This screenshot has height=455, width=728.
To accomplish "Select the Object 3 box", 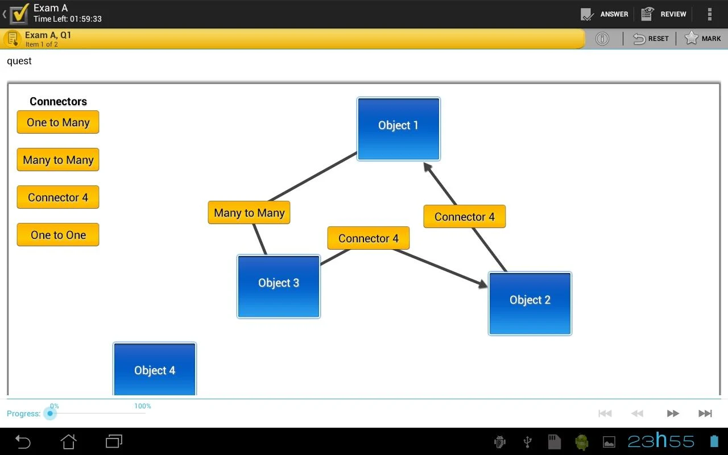I will (x=279, y=287).
